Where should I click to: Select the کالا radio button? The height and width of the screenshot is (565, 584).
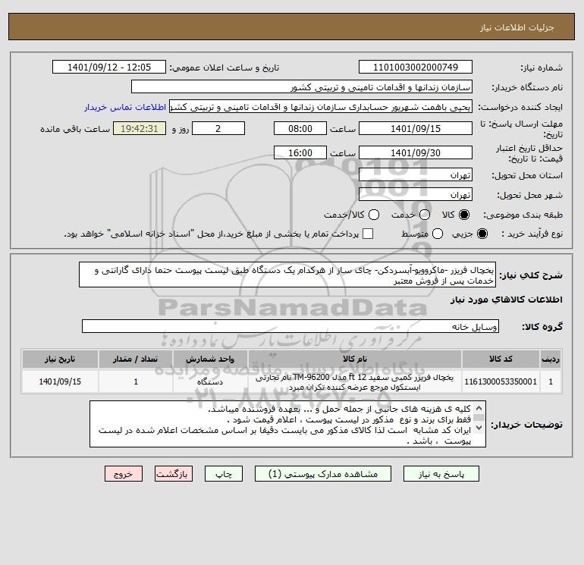(x=464, y=215)
